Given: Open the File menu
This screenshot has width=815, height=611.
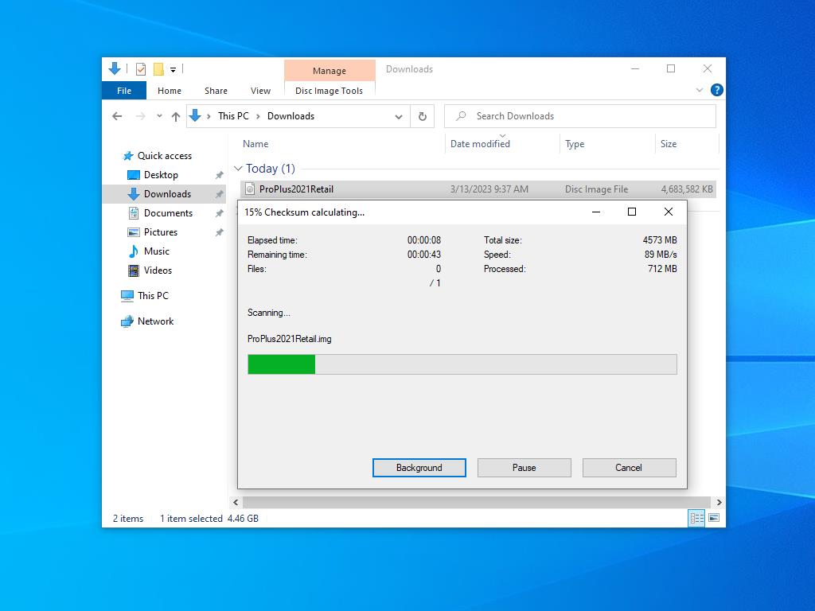Looking at the screenshot, I should (124, 91).
